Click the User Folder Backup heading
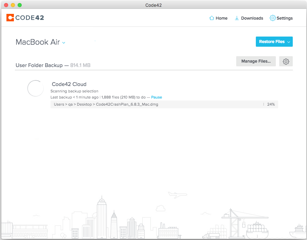This screenshot has width=307, height=240. pyautogui.click(x=39, y=65)
